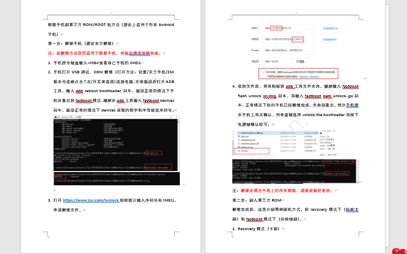Image resolution: width=407 pixels, height=254 pixels.
Task: Select the small fastboot devices console screenshot
Action: [117, 179]
